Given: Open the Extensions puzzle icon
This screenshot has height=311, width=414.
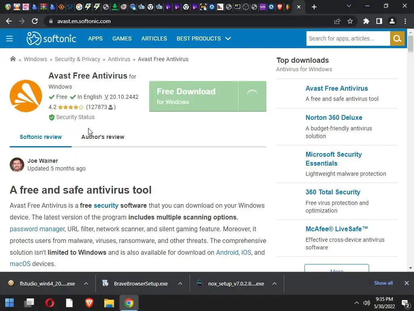Looking at the screenshot, I should 366,21.
